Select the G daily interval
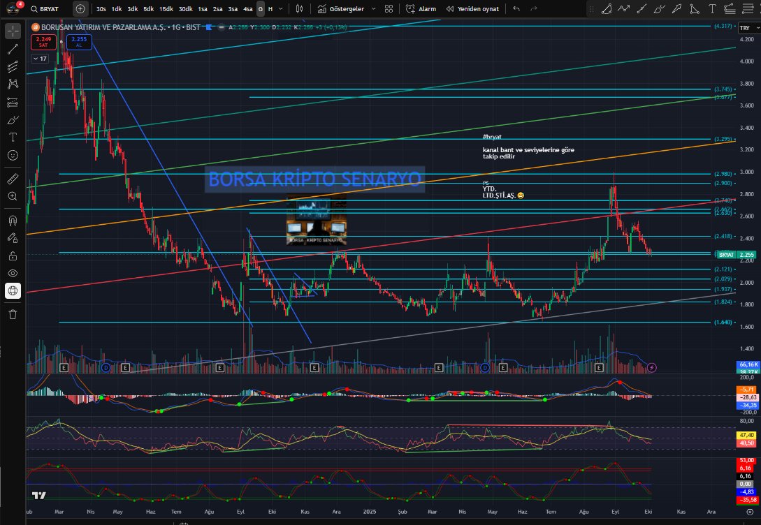Viewport: 761px width, 525px height. (x=261, y=8)
